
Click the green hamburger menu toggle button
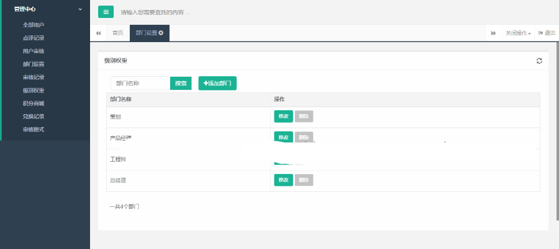tap(106, 12)
